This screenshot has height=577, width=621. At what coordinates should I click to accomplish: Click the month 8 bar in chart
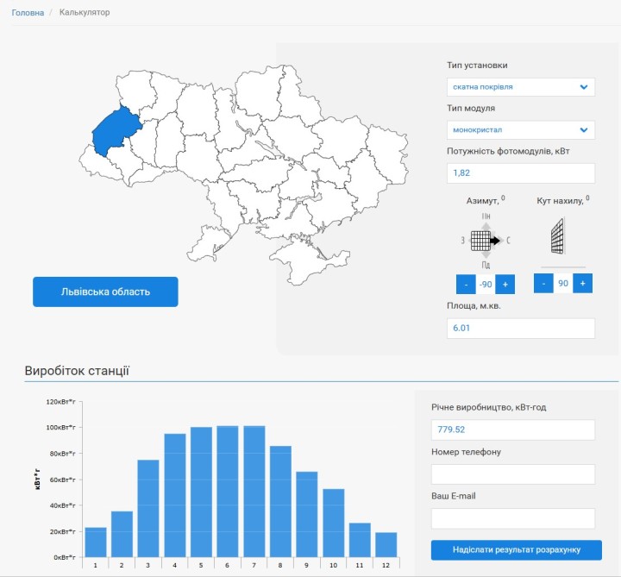tap(280, 502)
